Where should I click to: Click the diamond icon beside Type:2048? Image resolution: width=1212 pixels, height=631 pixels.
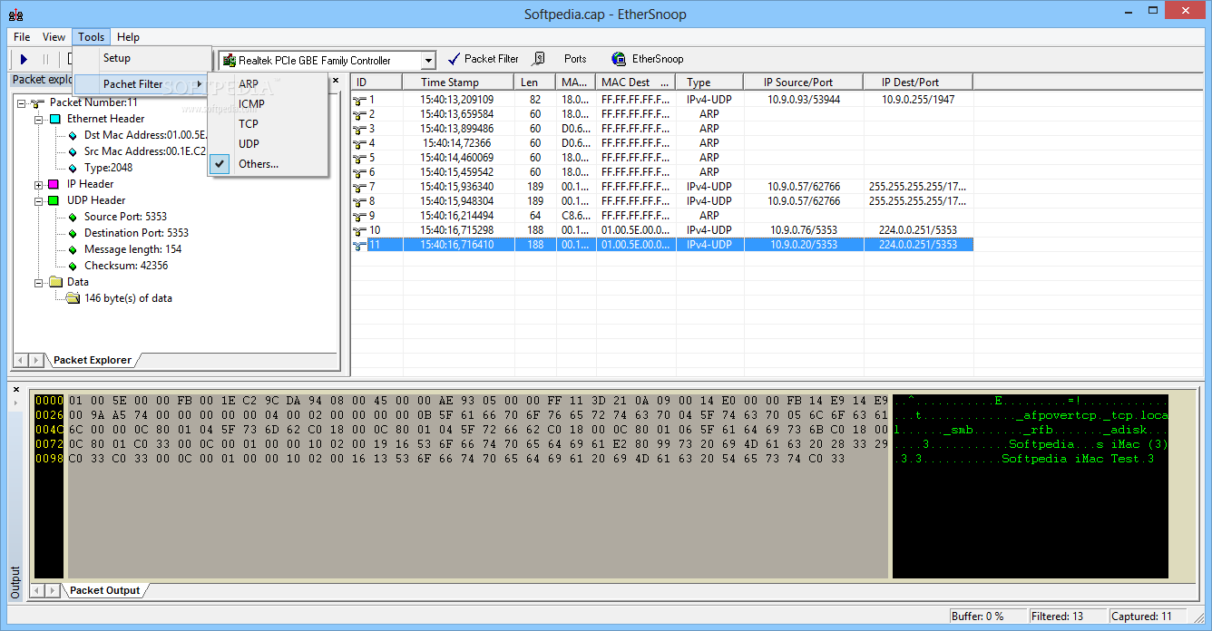pyautogui.click(x=73, y=168)
